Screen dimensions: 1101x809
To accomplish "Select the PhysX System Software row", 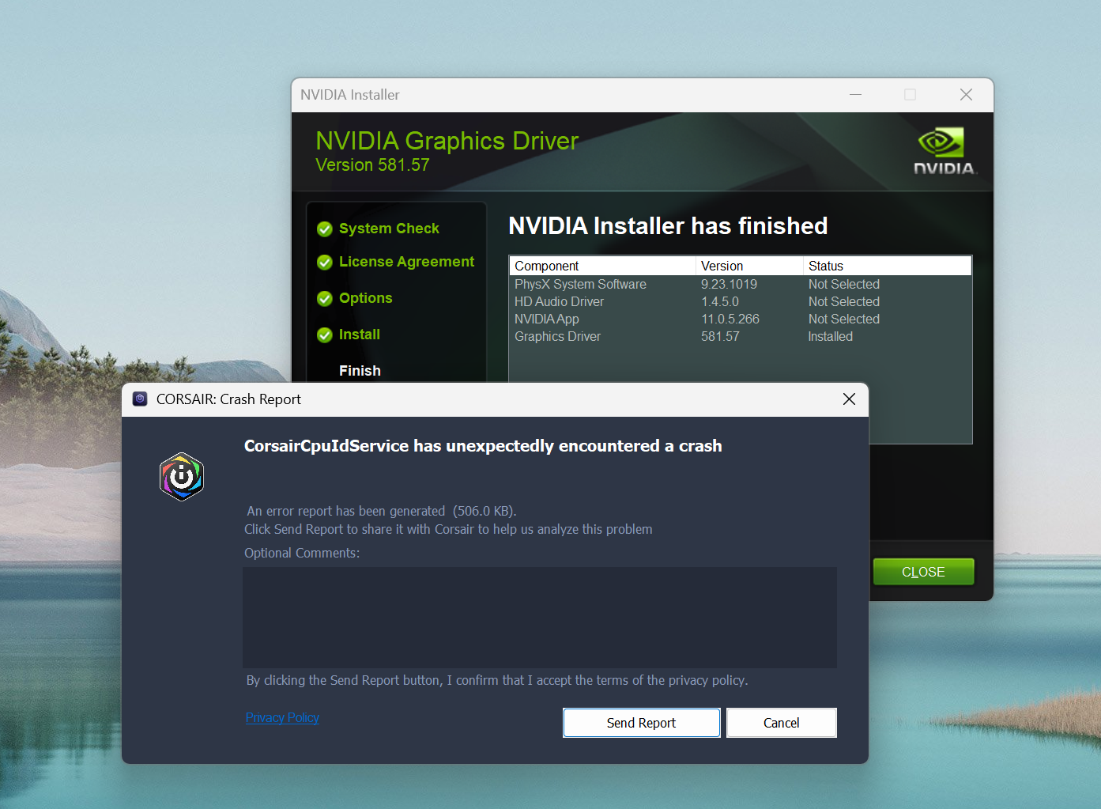I will click(x=740, y=284).
